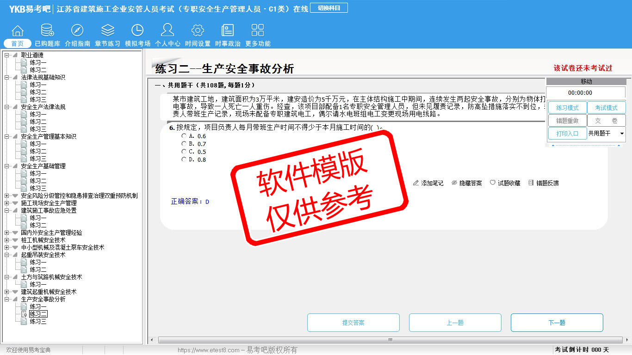Screen dimensions: 632x355
Task: Switch to 练习模式 practice mode
Action: click(x=567, y=108)
